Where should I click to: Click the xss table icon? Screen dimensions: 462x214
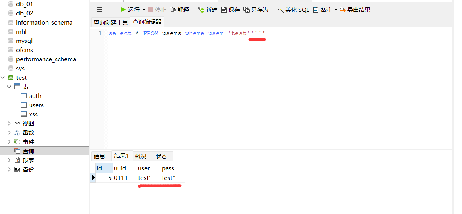[x=24, y=114]
